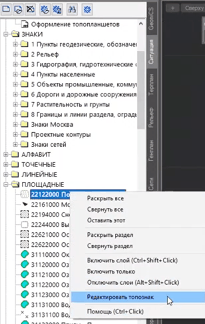Screen dimensions: 205x324
Task: Click the teal blob icon of 31131000
Action: click(x=25, y=304)
